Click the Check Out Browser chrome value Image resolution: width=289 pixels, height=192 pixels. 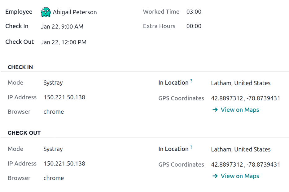point(54,178)
